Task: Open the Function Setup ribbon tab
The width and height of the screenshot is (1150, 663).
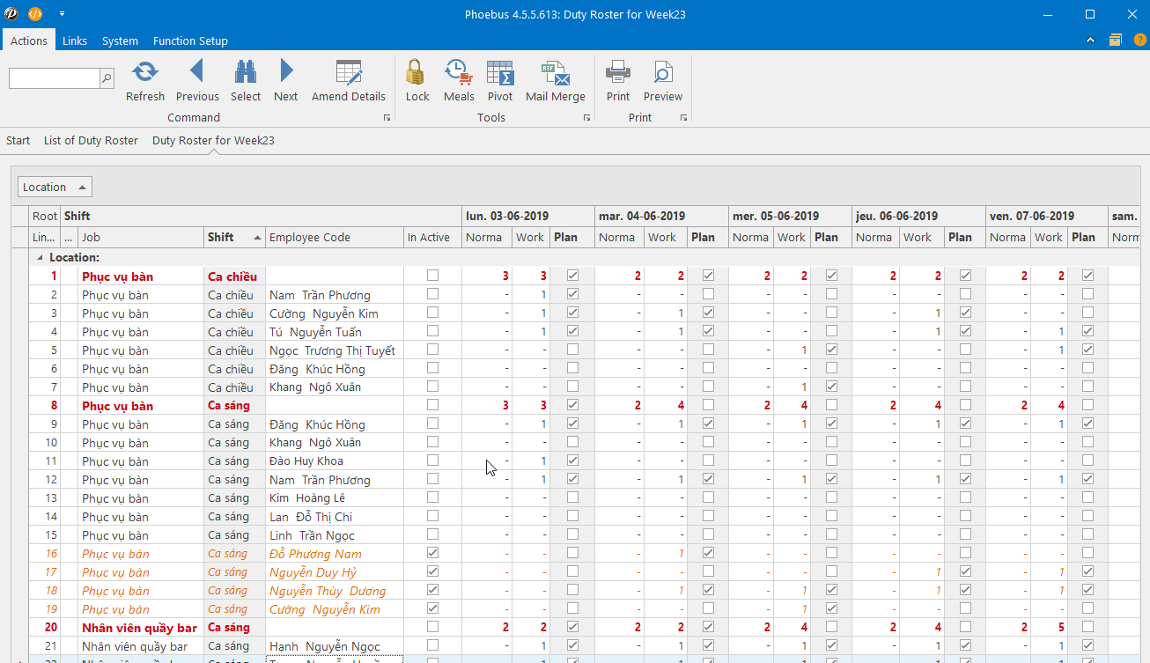Action: [190, 41]
